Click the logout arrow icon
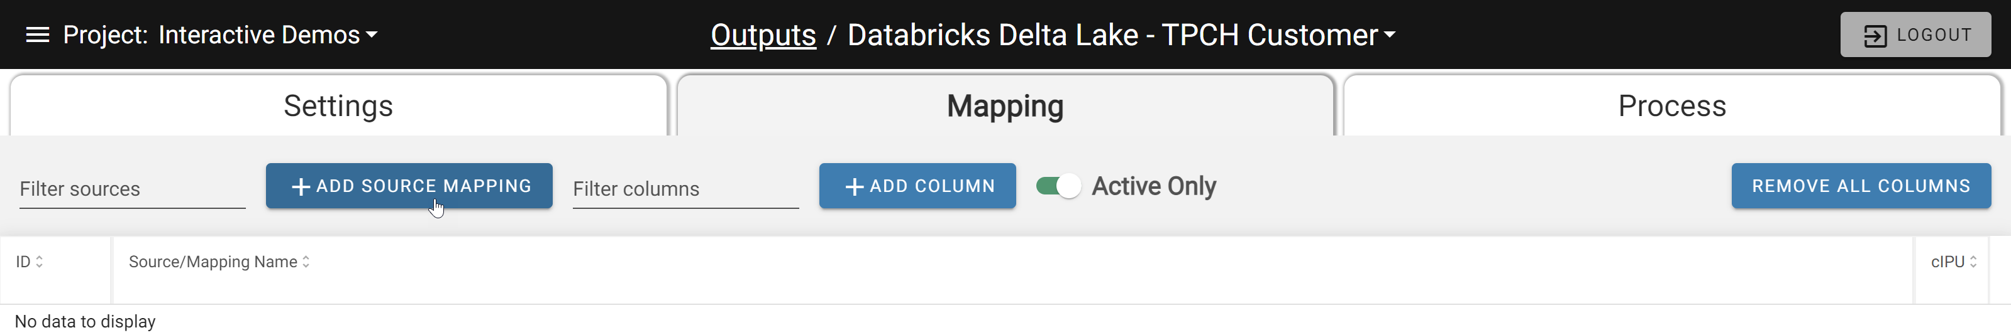This screenshot has height=335, width=2011. (1875, 35)
